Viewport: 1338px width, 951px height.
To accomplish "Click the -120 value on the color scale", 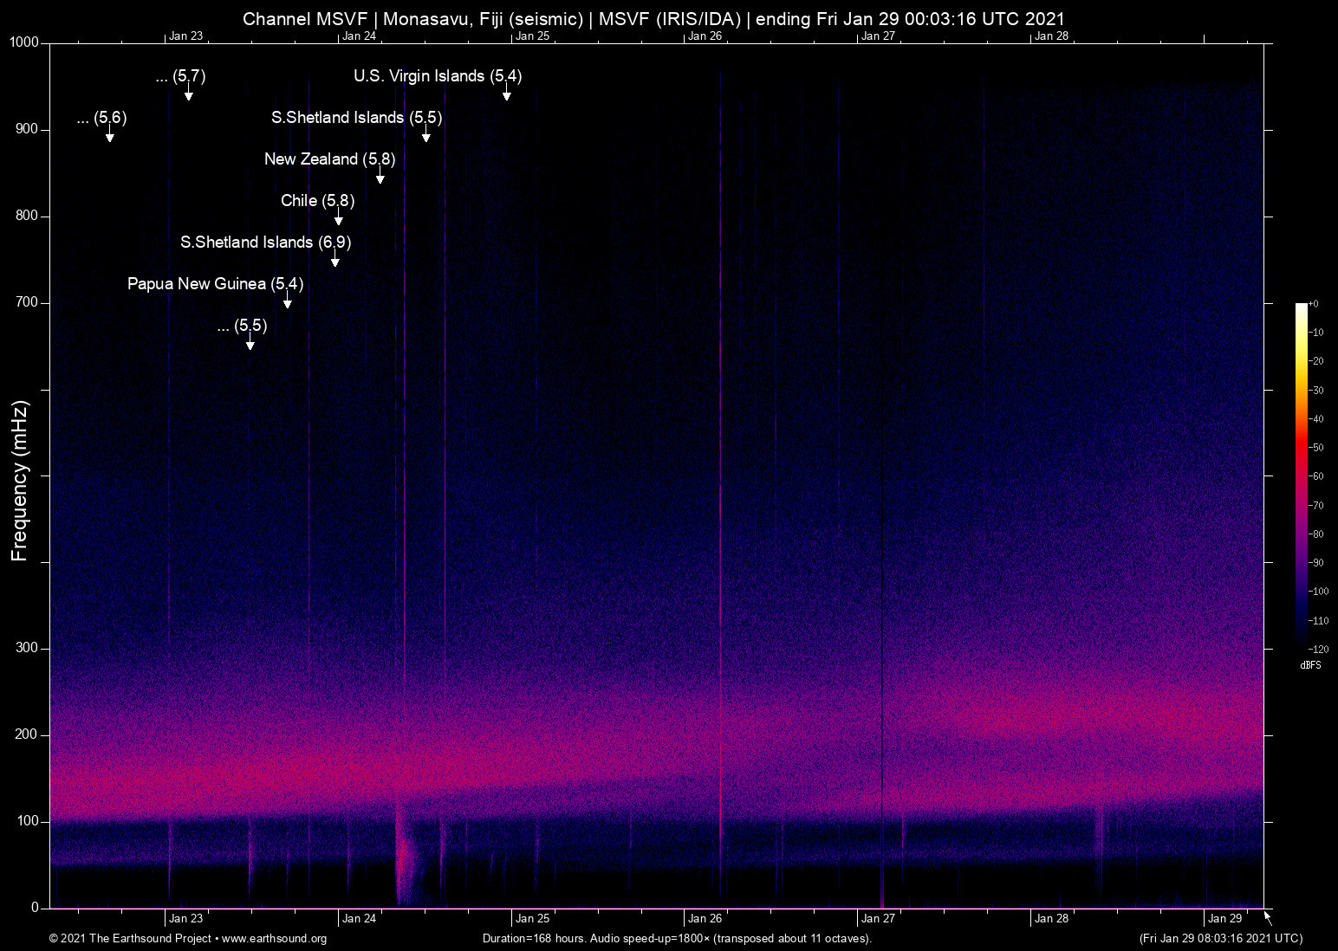I will tap(1317, 649).
